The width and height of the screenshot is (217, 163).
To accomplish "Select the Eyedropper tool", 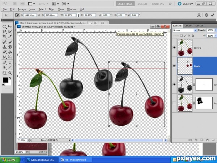I will coord(10,37).
